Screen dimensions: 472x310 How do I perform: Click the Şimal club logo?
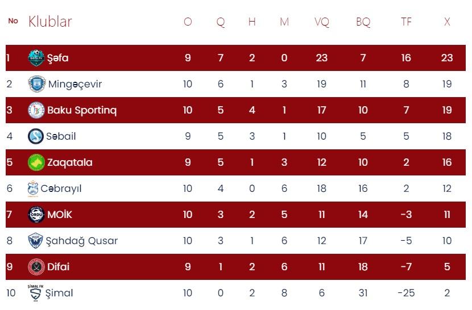36,292
